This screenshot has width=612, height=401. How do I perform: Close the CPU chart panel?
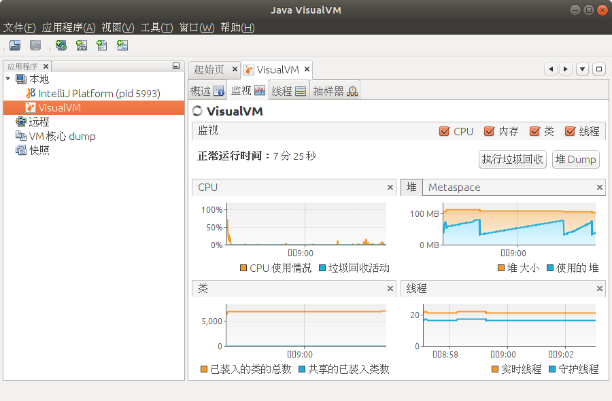[x=390, y=187]
